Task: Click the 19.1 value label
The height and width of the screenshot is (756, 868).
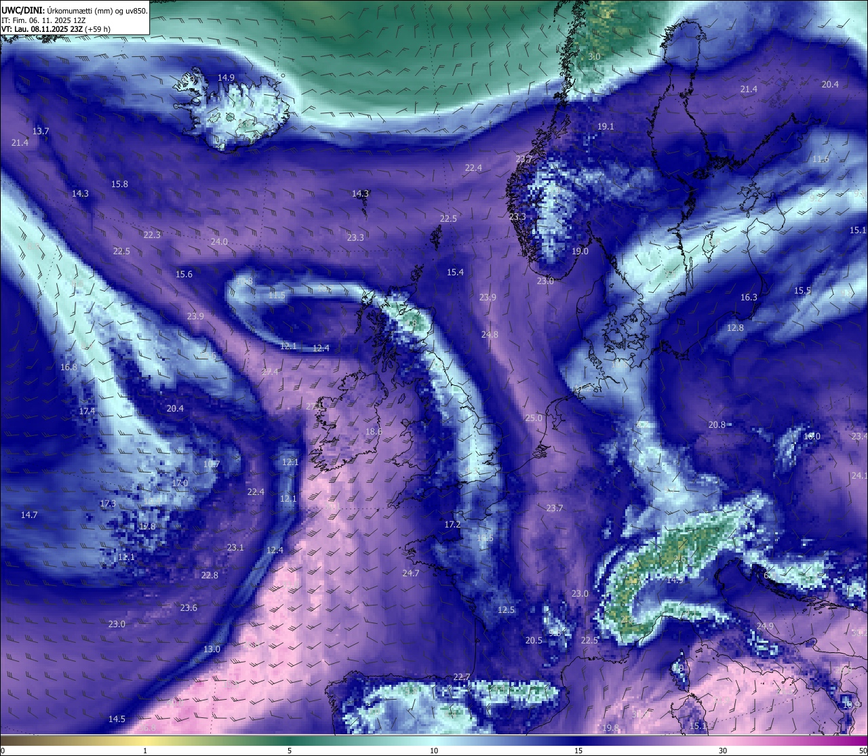Action: [606, 127]
